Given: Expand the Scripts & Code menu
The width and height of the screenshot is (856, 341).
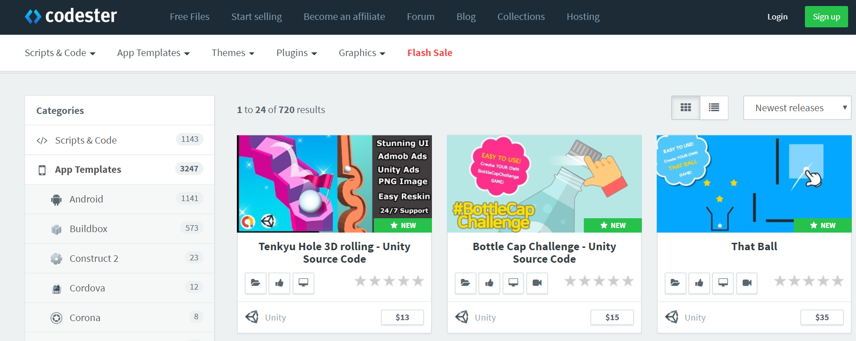Looking at the screenshot, I should tap(60, 53).
